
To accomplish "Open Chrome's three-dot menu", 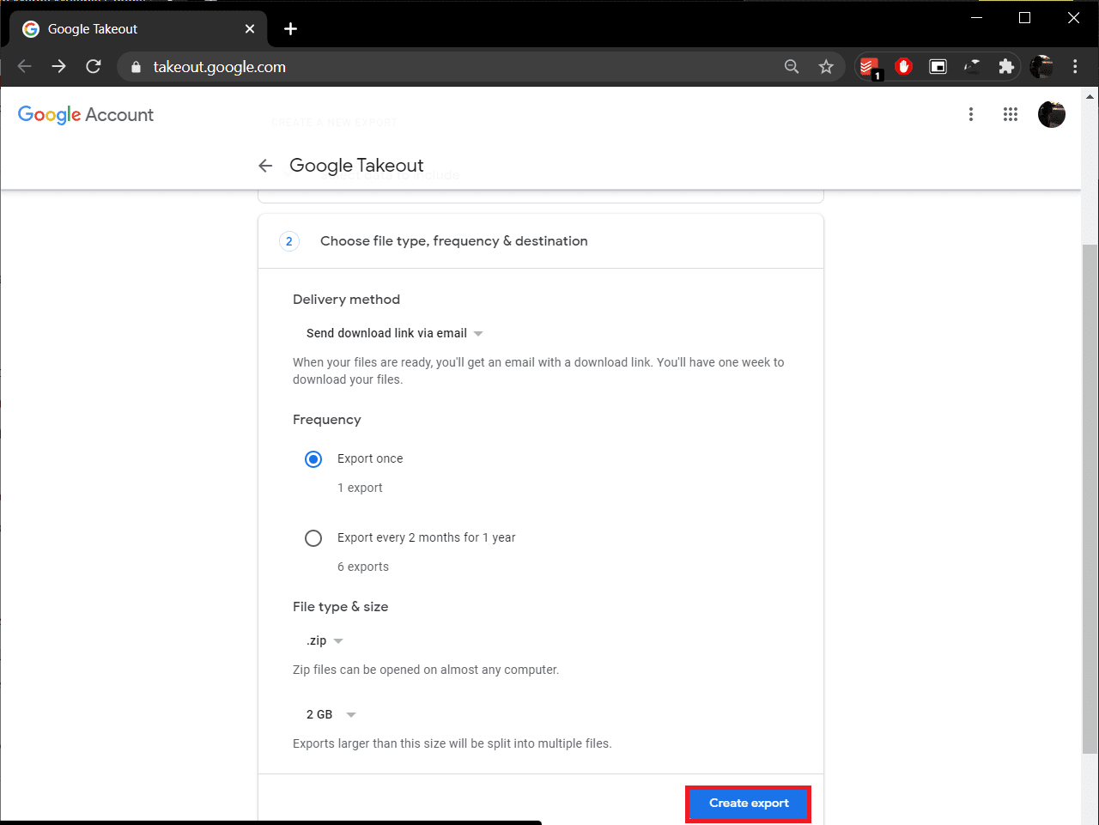I will point(1075,67).
